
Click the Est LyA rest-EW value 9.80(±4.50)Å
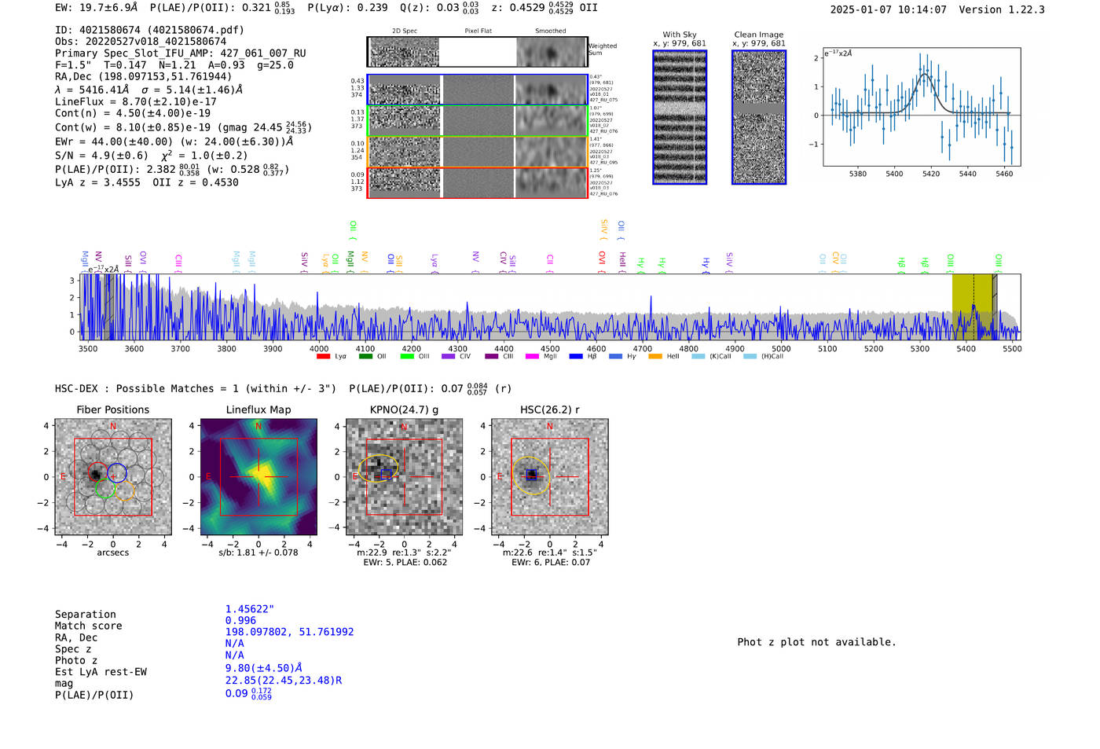click(x=264, y=668)
